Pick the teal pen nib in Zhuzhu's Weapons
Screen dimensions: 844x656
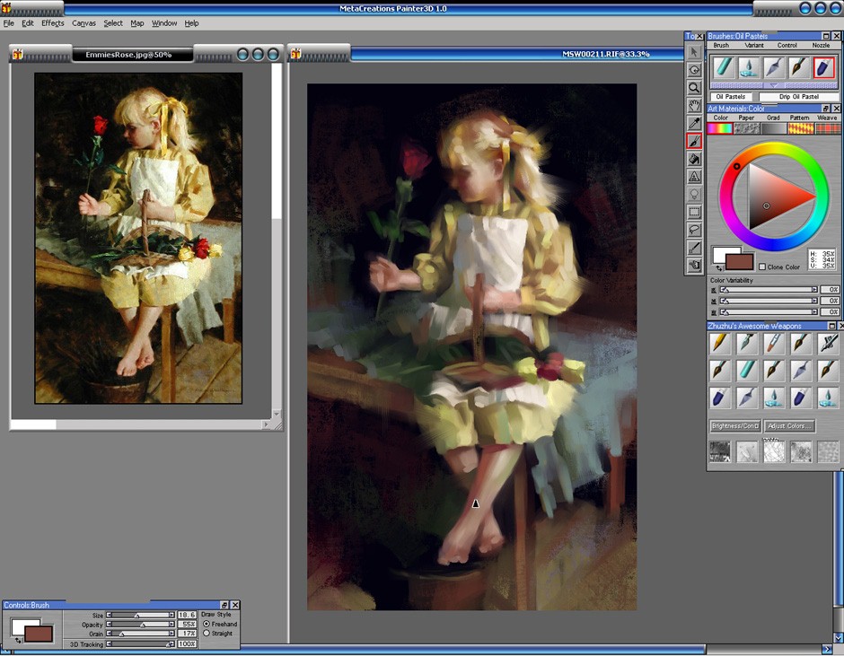[746, 344]
